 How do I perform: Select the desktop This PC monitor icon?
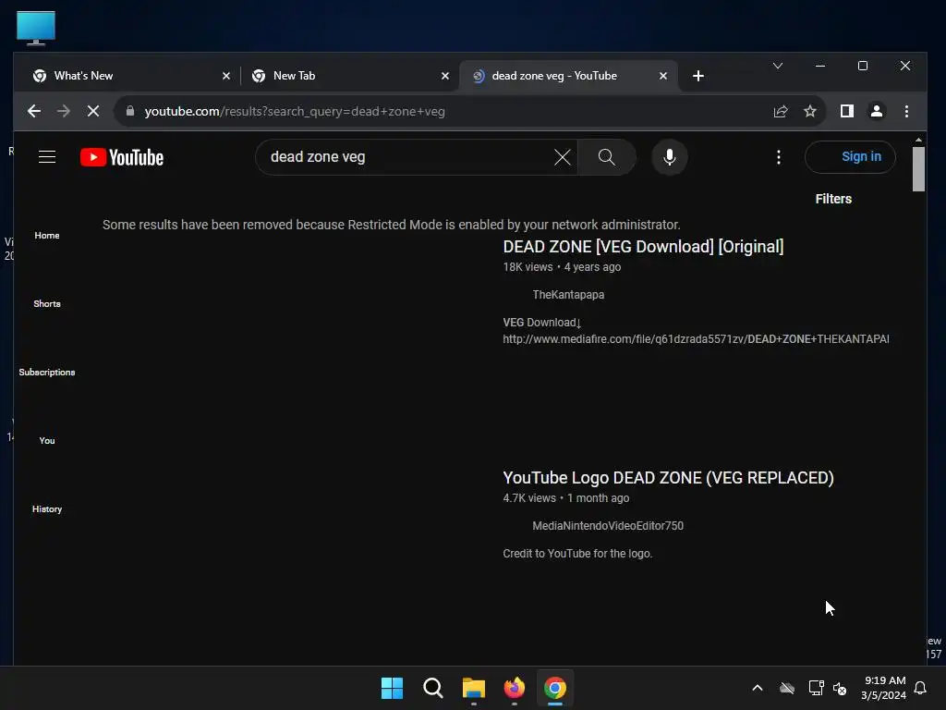pyautogui.click(x=36, y=28)
